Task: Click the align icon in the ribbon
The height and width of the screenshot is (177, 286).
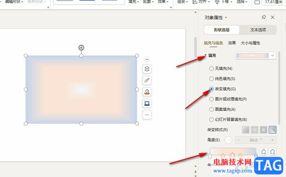Action: click(x=195, y=2)
